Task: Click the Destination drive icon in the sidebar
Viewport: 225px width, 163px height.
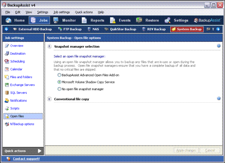Action: point(7,54)
